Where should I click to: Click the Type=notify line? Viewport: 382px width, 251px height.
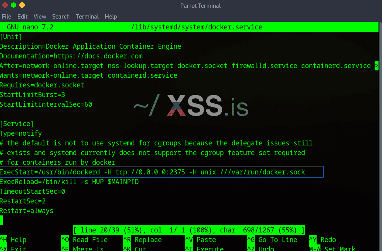tap(21, 133)
